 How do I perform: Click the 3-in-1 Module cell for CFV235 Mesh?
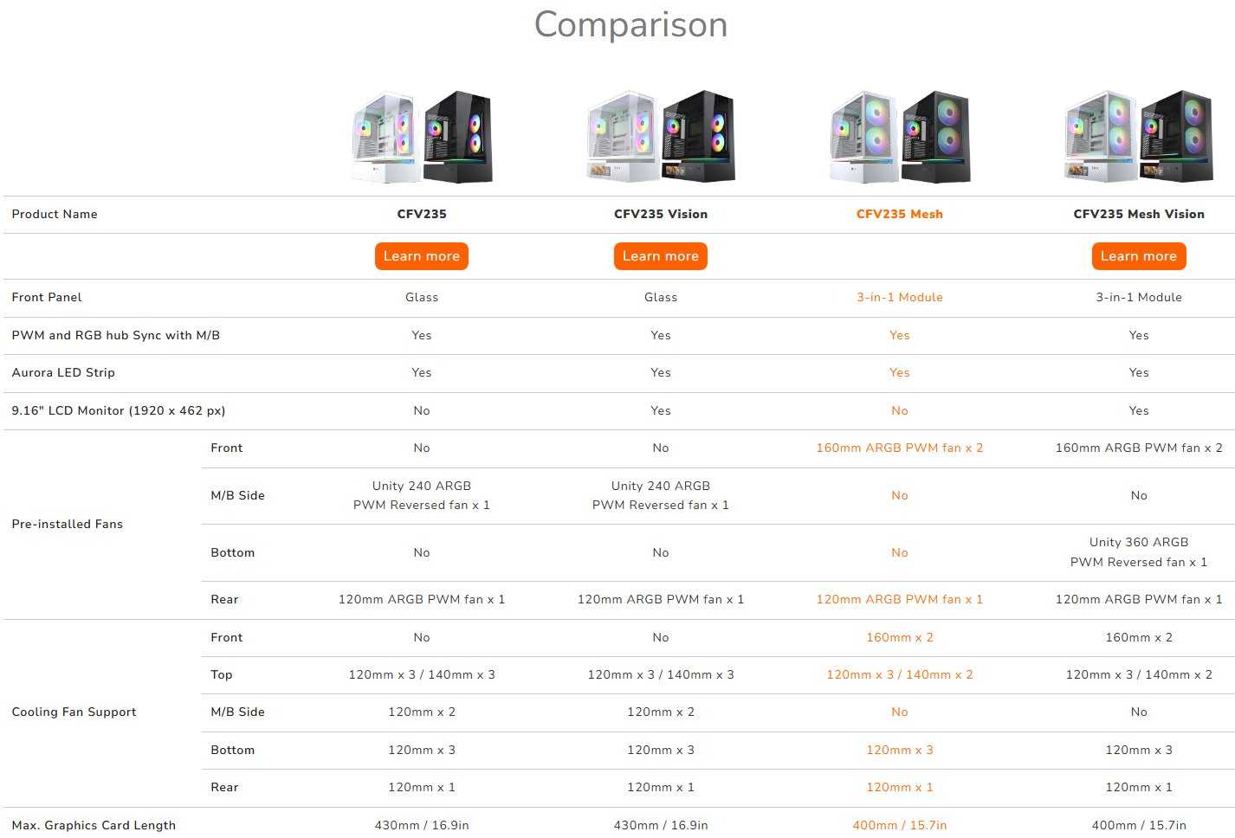click(900, 297)
